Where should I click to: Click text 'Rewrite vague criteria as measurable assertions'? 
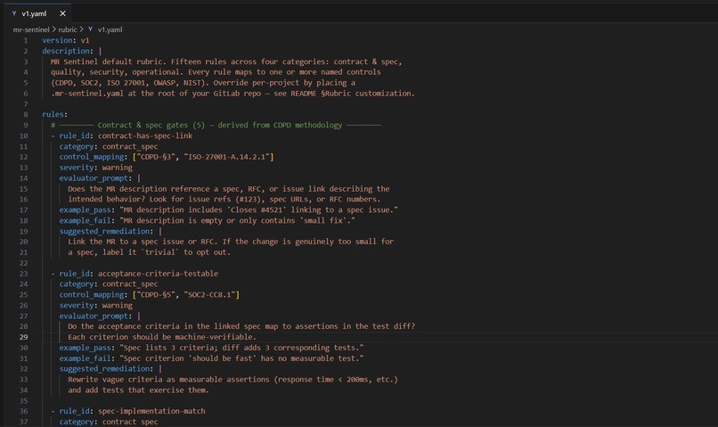[168, 380]
